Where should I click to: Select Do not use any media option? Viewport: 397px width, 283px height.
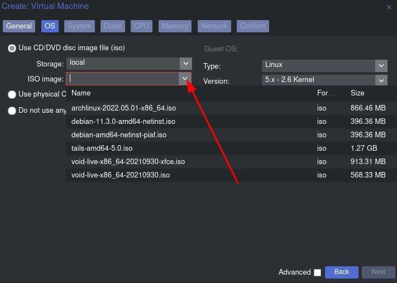coord(12,111)
